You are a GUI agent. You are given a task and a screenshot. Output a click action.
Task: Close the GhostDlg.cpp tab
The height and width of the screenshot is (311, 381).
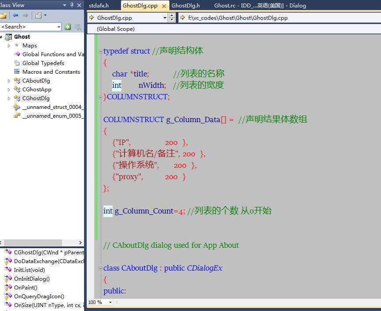(x=164, y=6)
